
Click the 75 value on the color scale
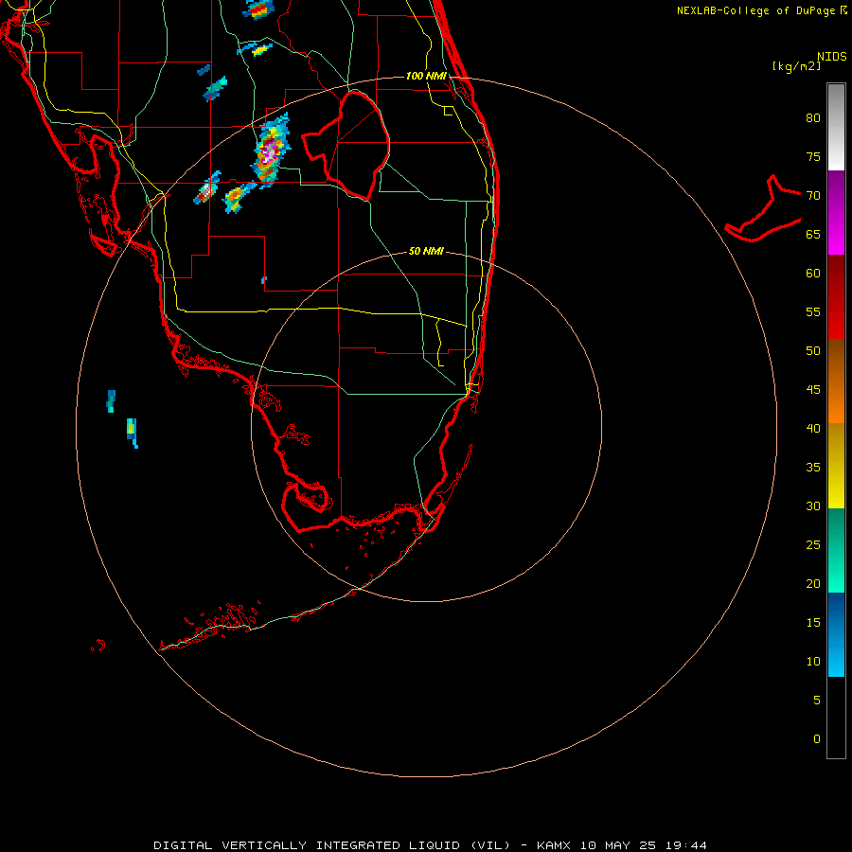tap(813, 157)
